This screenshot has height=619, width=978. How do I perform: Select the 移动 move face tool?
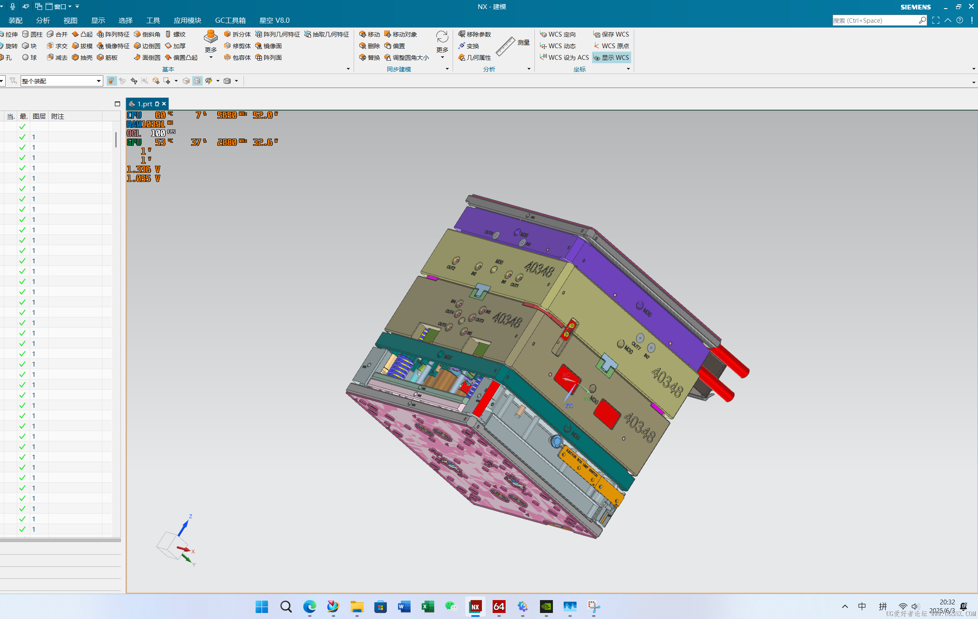pos(370,34)
